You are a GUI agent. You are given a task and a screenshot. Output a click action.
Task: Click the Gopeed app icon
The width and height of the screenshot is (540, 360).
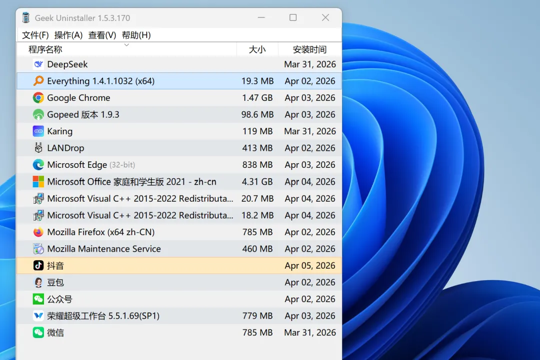pos(38,114)
